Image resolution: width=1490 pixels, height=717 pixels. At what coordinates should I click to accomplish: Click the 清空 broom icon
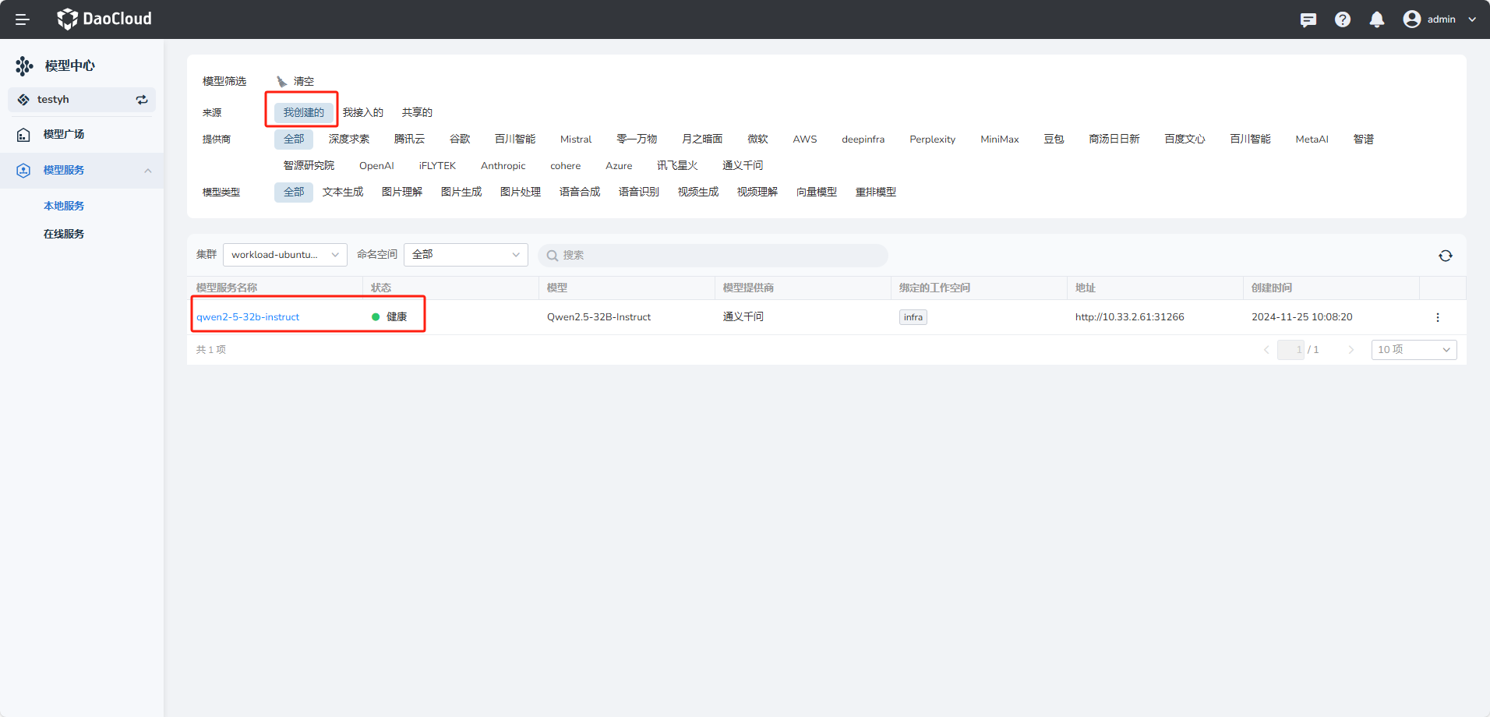(282, 81)
